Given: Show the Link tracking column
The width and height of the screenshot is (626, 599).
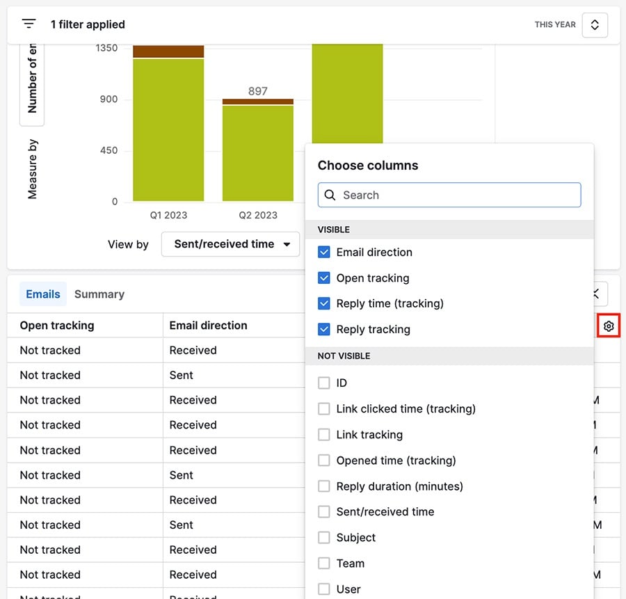Looking at the screenshot, I should (324, 434).
